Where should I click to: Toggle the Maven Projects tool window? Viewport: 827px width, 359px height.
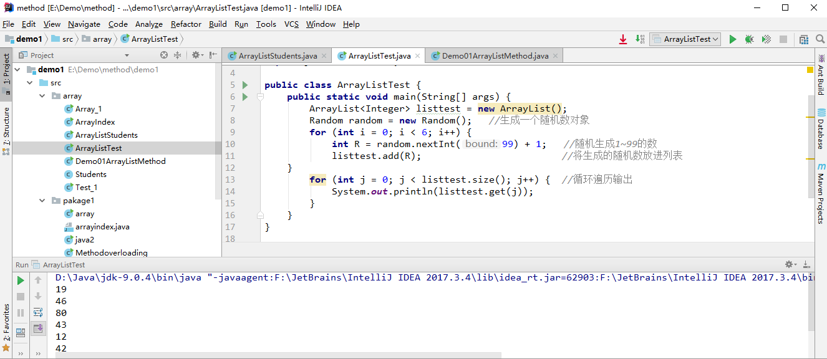pos(821,194)
